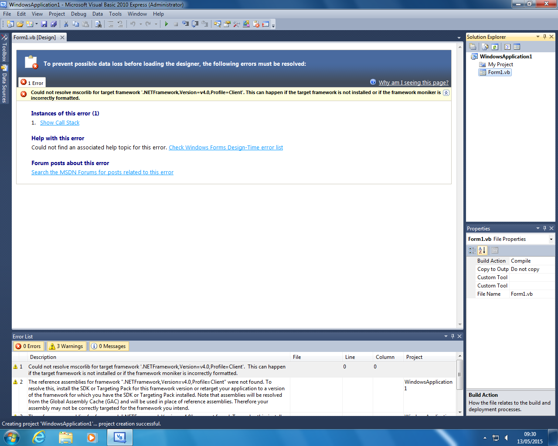Start debugging with the green Run arrow
Image resolution: width=558 pixels, height=446 pixels.
pos(167,24)
